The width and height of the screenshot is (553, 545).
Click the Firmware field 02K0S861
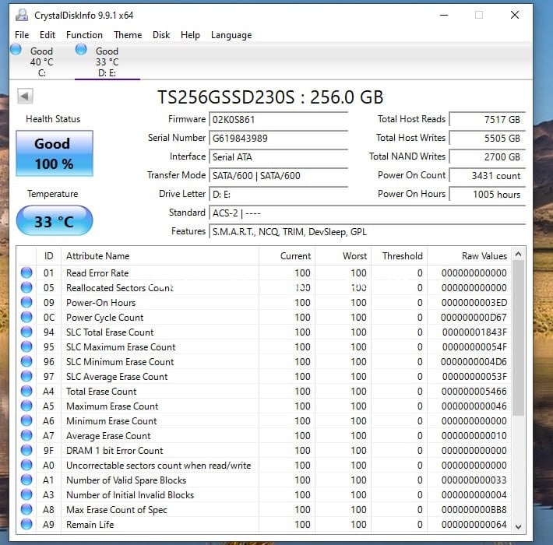click(278, 119)
